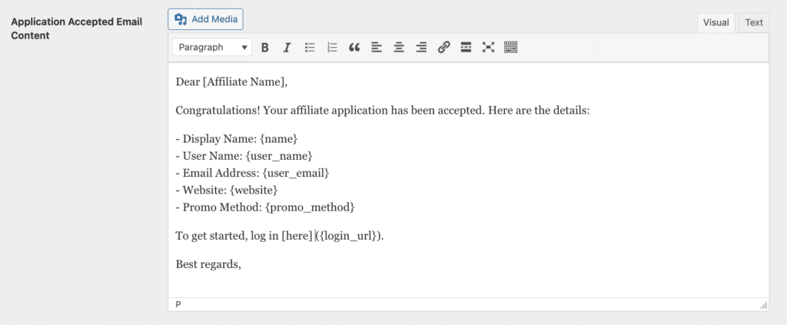
Task: Click the '{login_url}' placeholder text
Action: pos(347,236)
